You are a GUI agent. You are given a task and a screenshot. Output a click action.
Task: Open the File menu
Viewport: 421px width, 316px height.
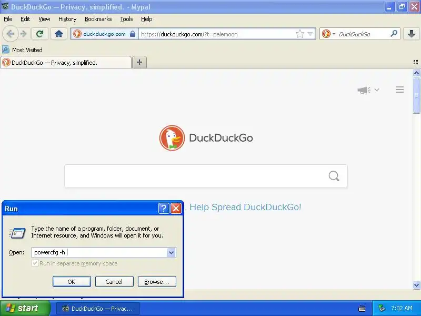pyautogui.click(x=8, y=19)
